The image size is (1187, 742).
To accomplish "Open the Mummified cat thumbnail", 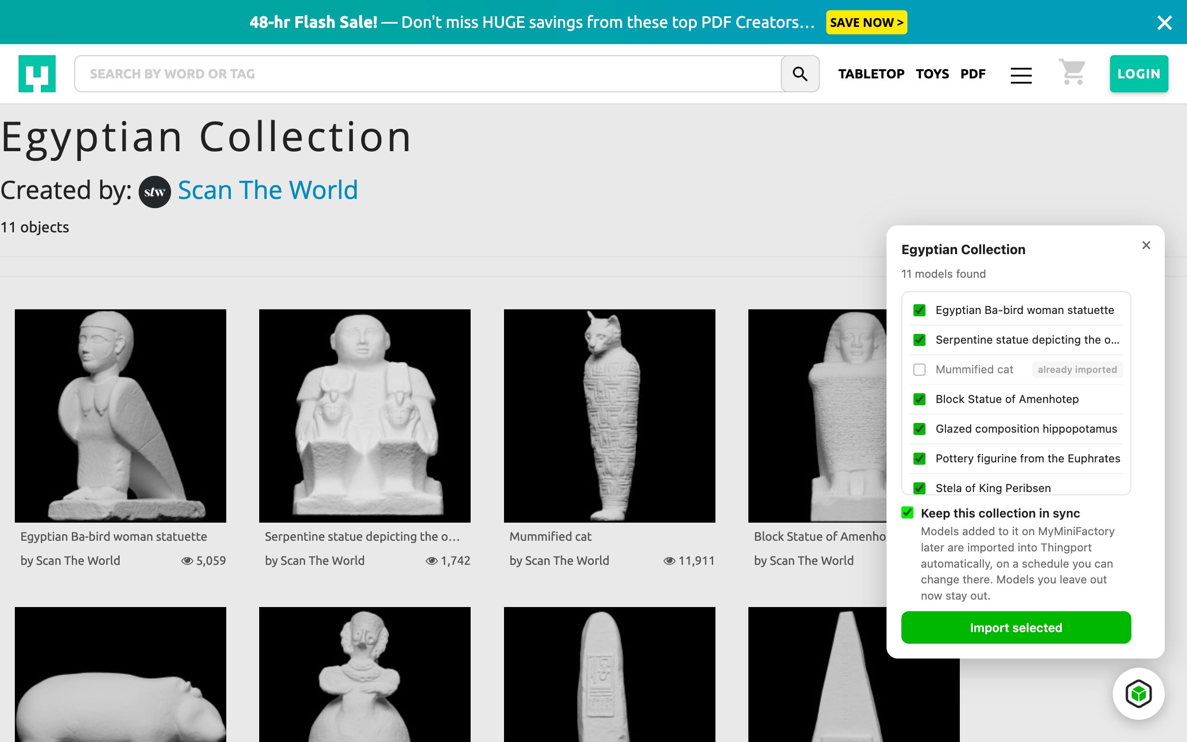I will (609, 416).
